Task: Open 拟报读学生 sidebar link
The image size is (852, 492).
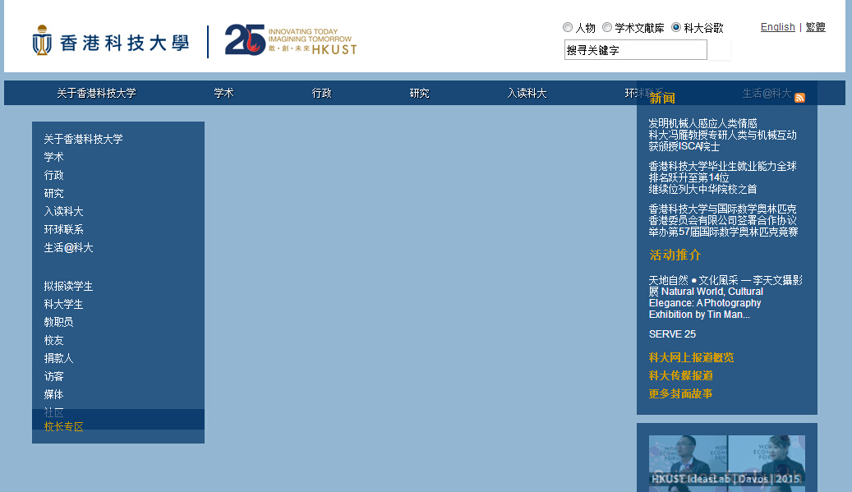Action: [68, 286]
